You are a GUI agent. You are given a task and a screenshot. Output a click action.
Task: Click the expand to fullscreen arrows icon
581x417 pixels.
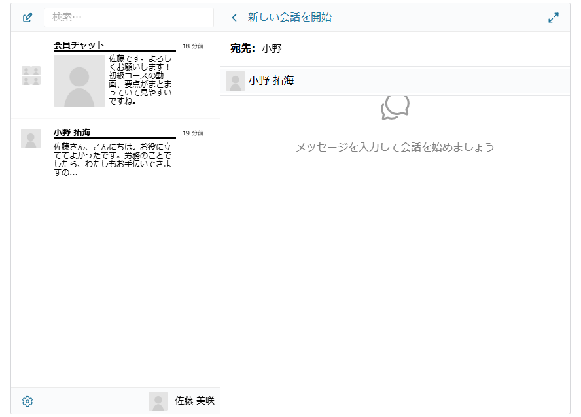(554, 18)
